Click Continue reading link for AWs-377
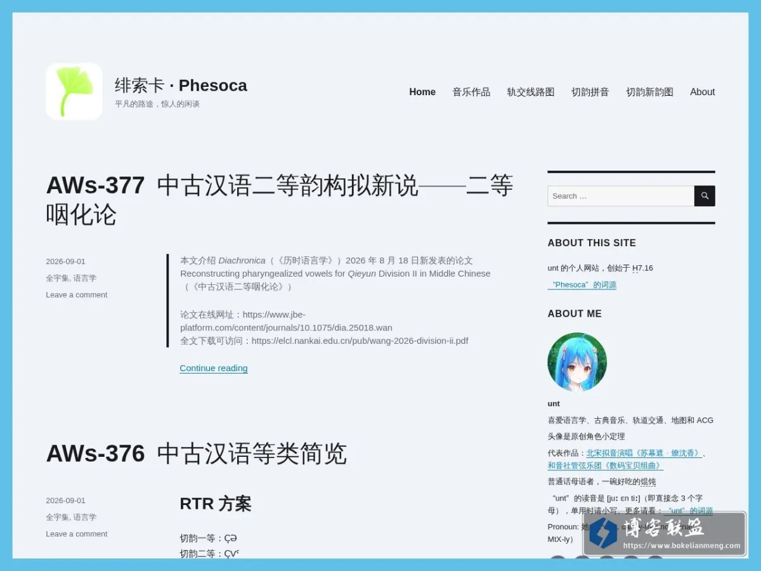This screenshot has width=761, height=571. pos(214,368)
